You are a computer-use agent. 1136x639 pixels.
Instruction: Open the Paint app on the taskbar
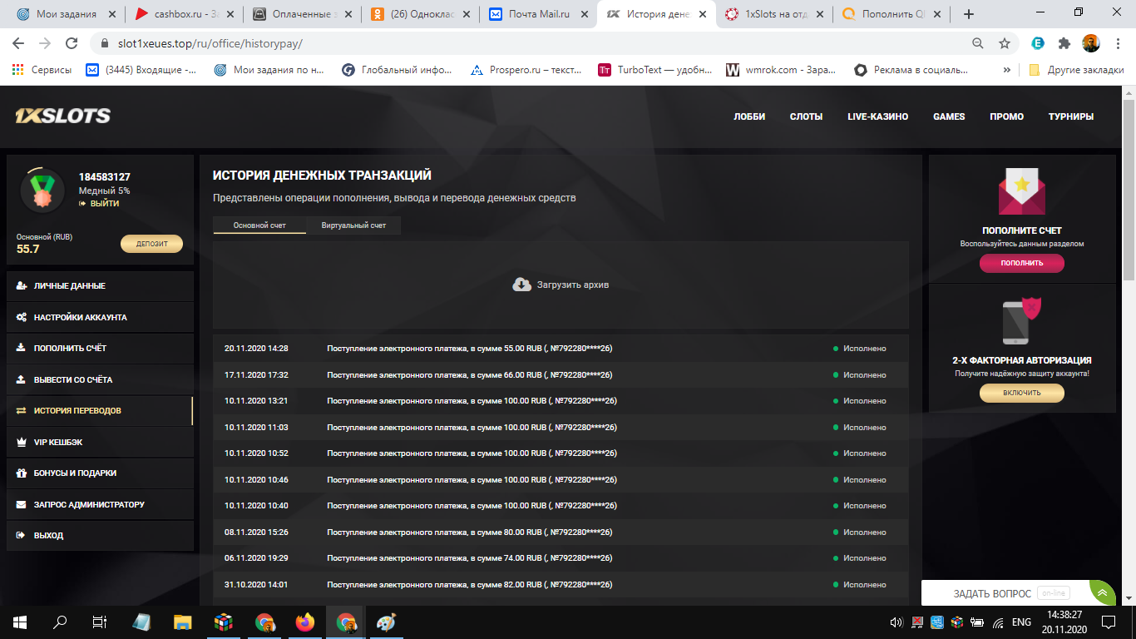click(x=387, y=622)
